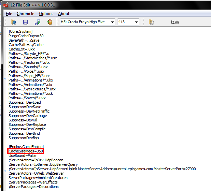Click the Paths=../Maps_HF/*.unr line
The width and height of the screenshot is (211, 191).
tap(29, 76)
